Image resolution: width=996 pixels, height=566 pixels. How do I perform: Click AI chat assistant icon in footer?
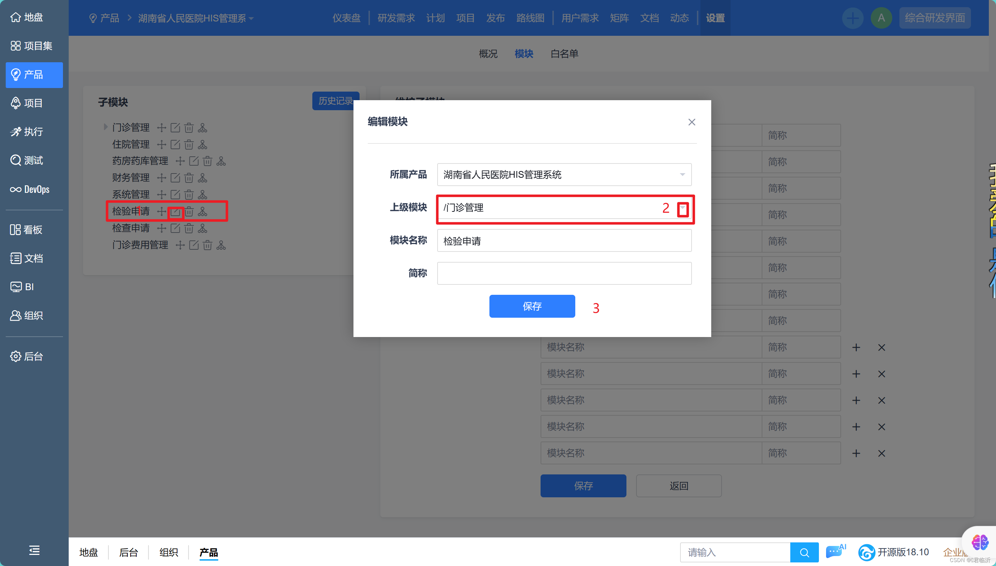(x=835, y=552)
